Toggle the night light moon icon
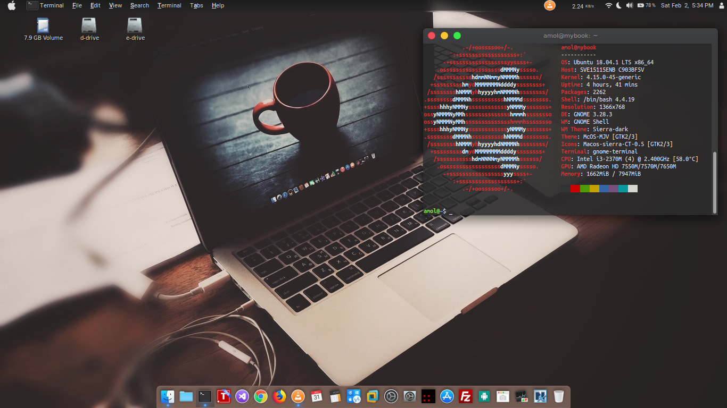 click(x=619, y=5)
